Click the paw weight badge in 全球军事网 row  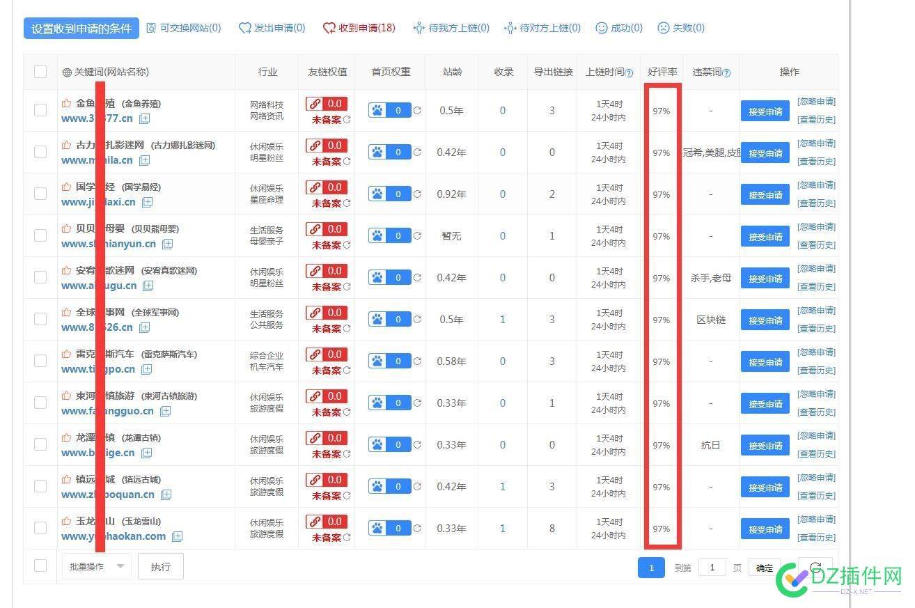[x=390, y=319]
